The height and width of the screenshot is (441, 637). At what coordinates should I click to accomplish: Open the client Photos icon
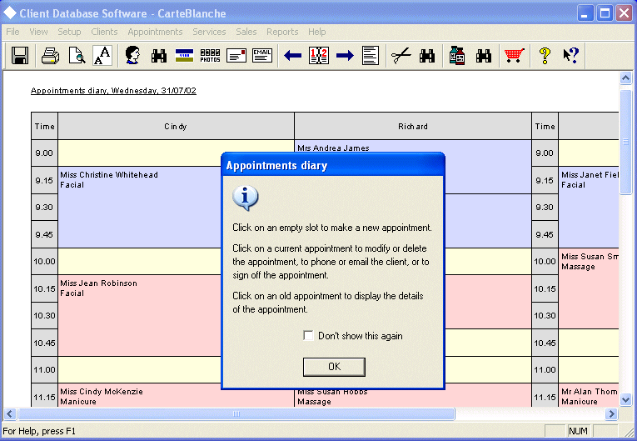(x=211, y=56)
